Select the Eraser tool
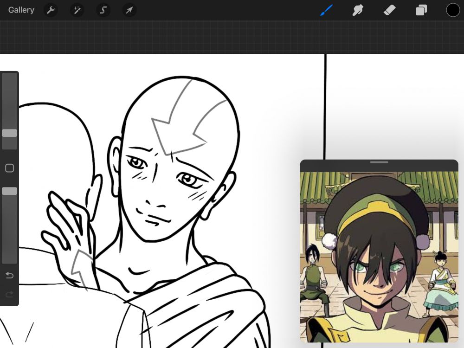This screenshot has width=464, height=348. [389, 10]
